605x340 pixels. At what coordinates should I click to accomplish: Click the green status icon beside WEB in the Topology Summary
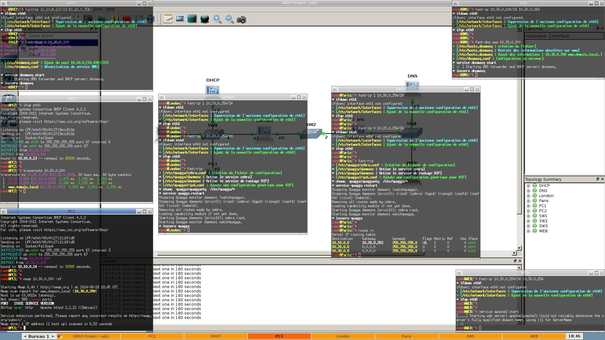tap(535, 231)
